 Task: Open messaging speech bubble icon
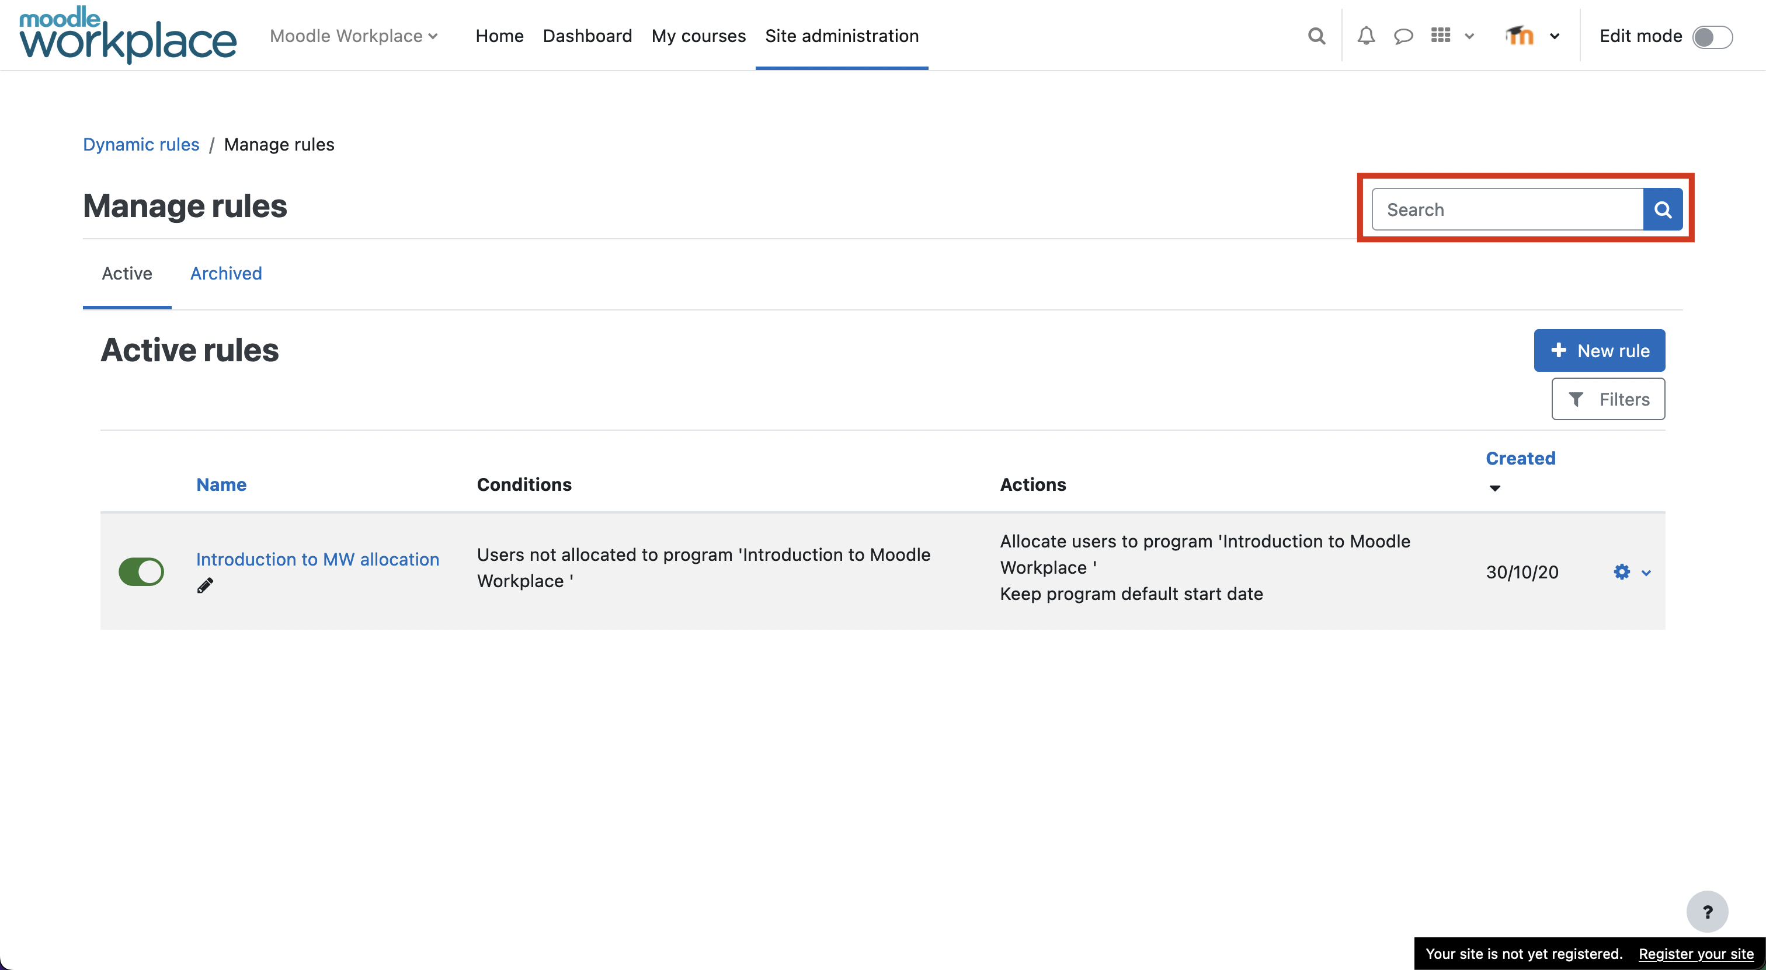1403,36
